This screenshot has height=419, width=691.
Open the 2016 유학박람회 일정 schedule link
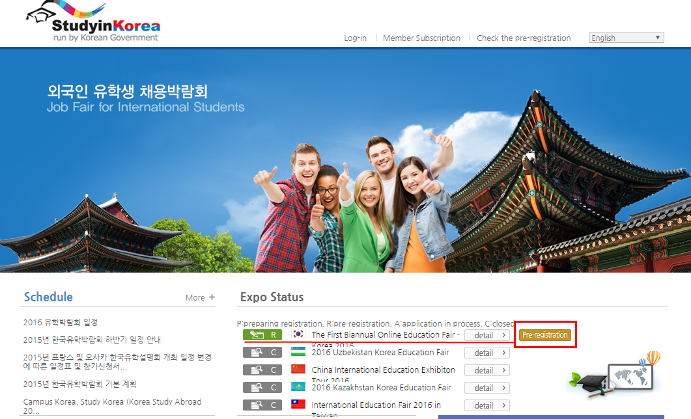[61, 322]
